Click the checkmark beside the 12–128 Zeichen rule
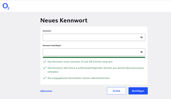This screenshot has height=99, width=171. [x=45, y=62]
